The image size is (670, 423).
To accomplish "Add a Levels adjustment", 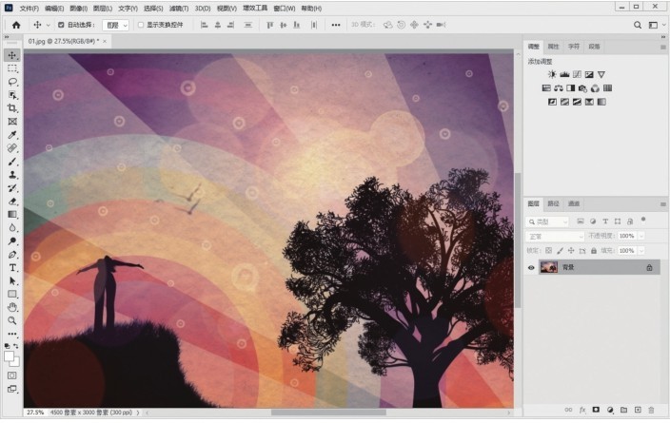I will 564,74.
